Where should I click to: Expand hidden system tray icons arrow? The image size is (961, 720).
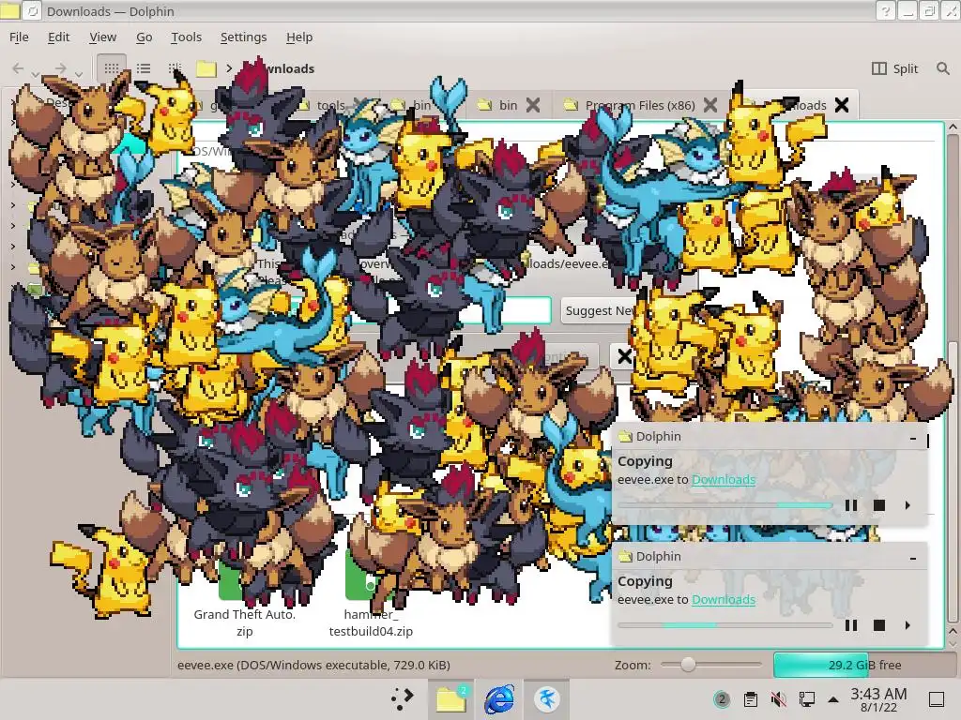(x=833, y=699)
